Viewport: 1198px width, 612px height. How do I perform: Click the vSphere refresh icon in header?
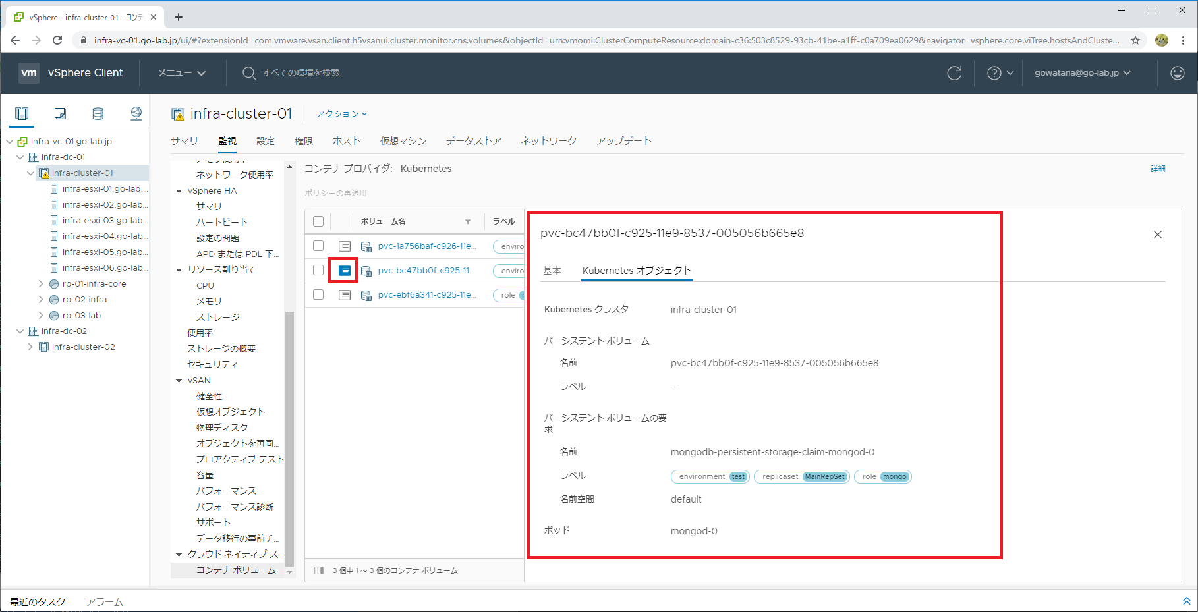point(954,73)
